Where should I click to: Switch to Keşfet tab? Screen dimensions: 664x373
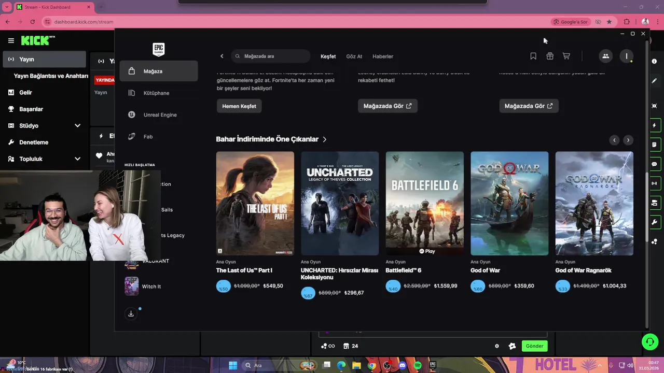pyautogui.click(x=328, y=56)
